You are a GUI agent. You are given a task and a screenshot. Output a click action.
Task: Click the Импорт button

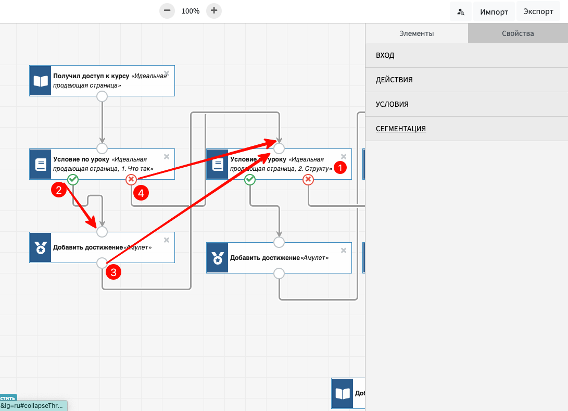pos(494,11)
